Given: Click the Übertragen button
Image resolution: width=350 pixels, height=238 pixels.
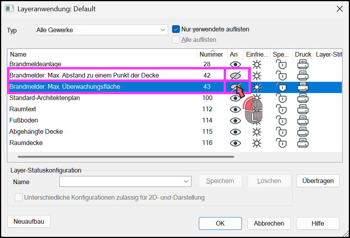Looking at the screenshot, I should 318,181.
